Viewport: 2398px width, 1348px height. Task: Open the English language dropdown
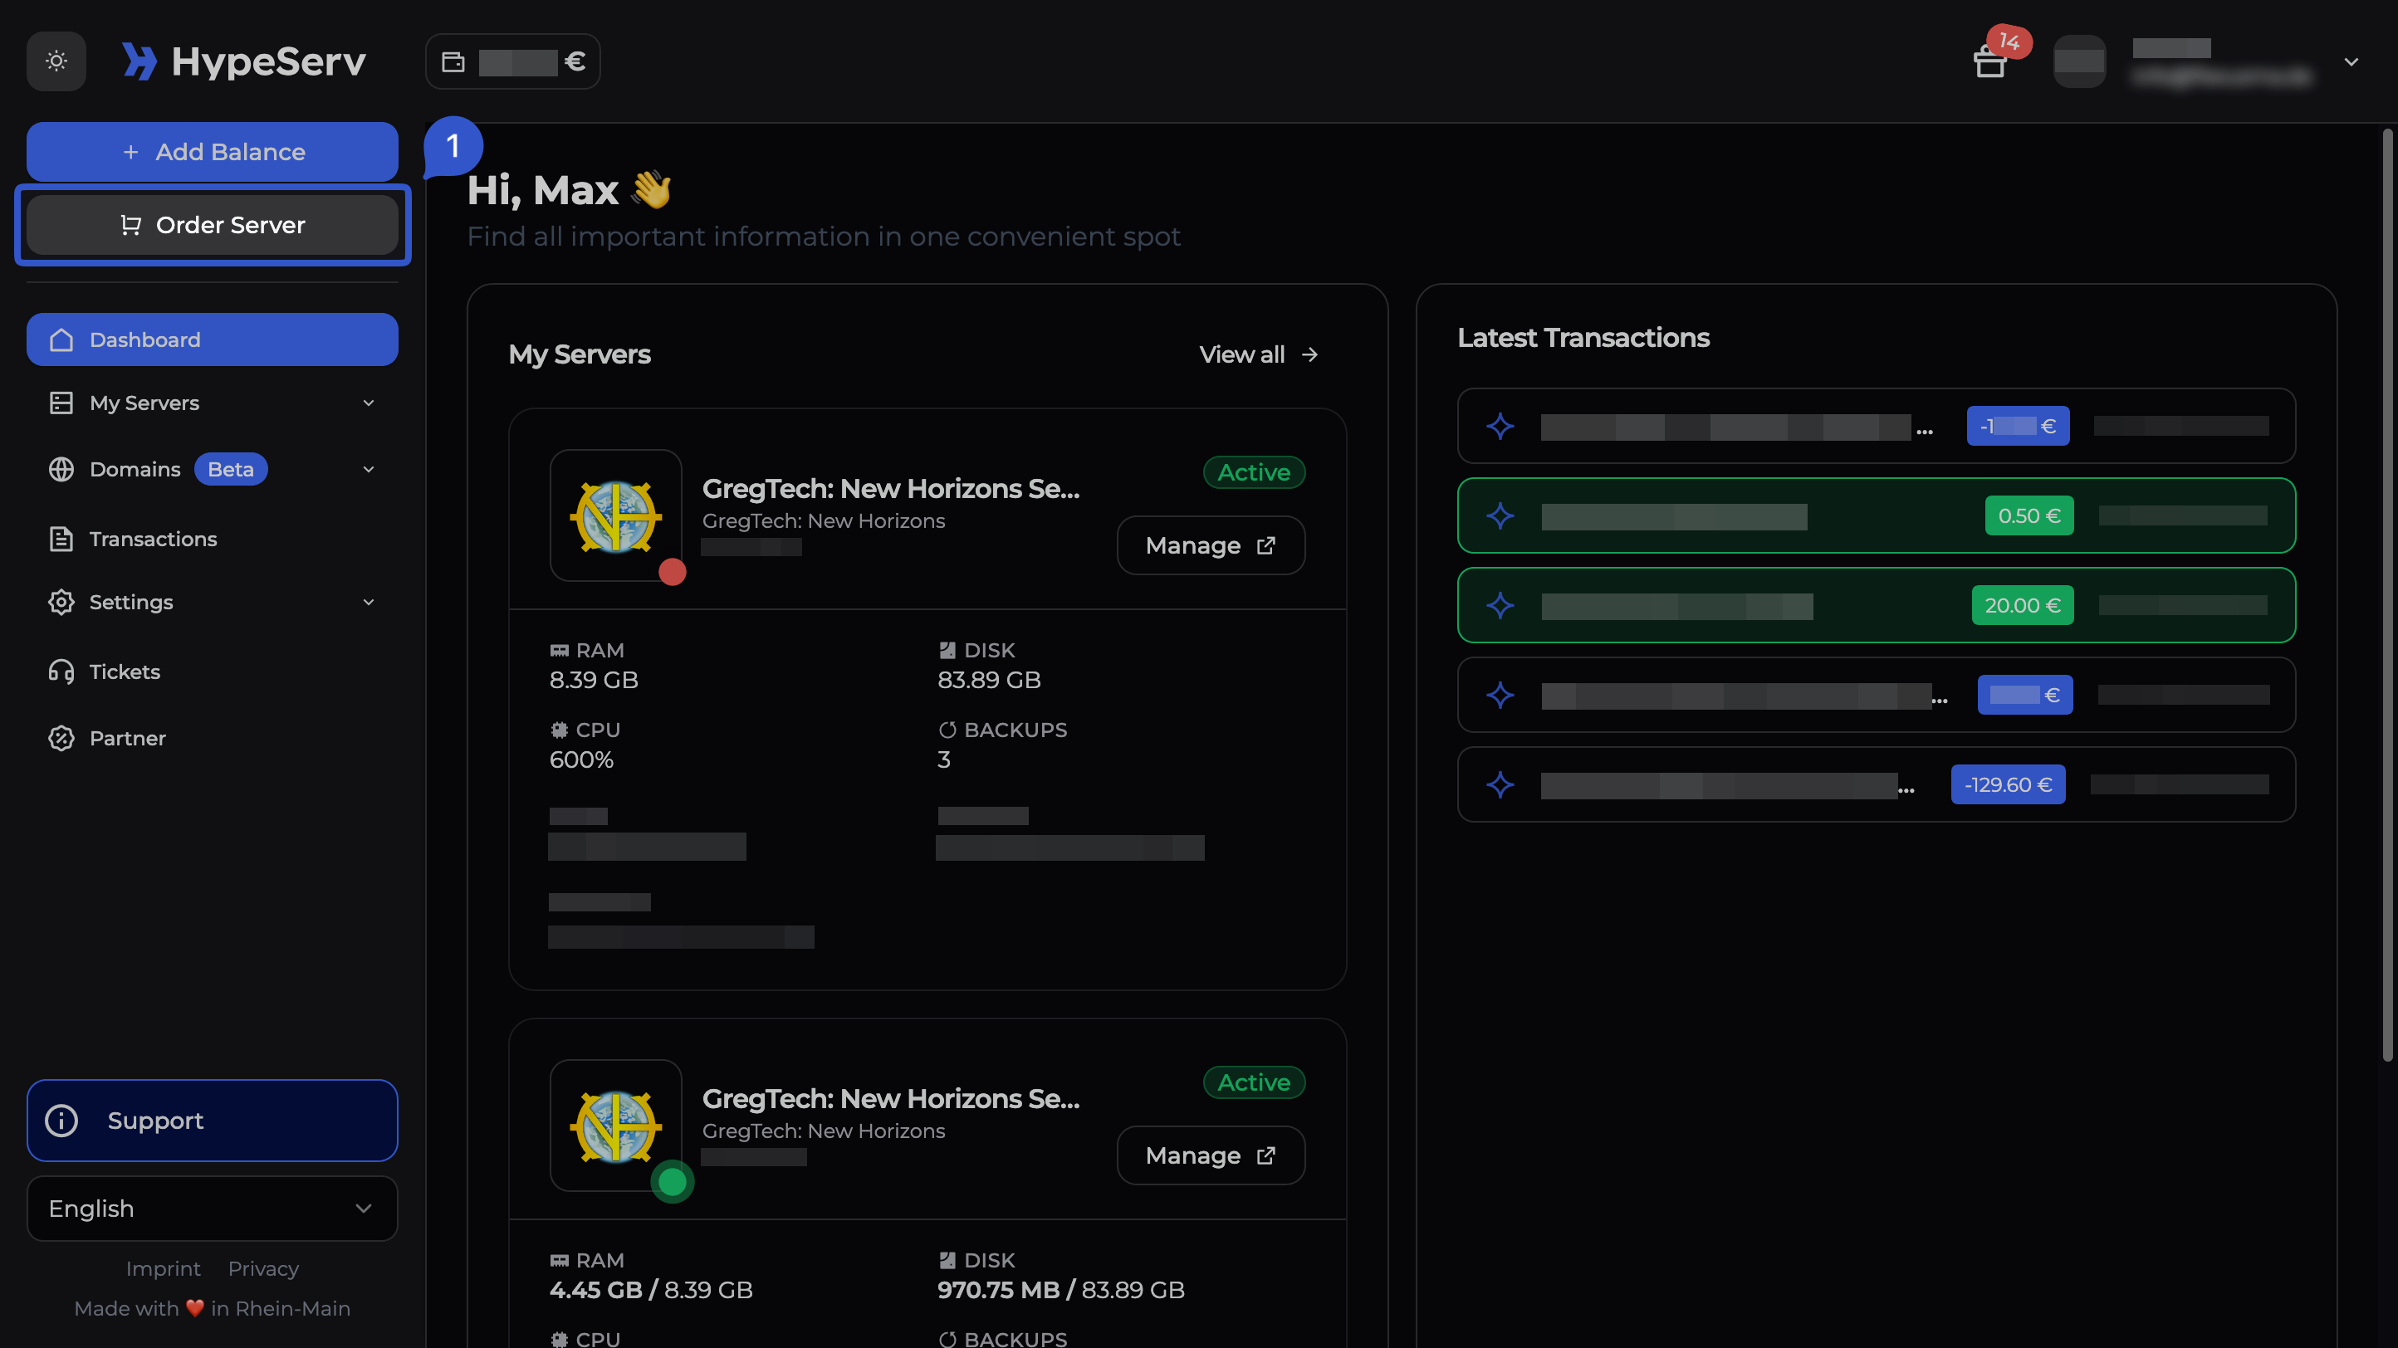tap(213, 1209)
